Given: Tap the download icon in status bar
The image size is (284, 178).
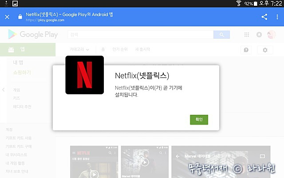Looking at the screenshot, I should click(x=6, y=3).
